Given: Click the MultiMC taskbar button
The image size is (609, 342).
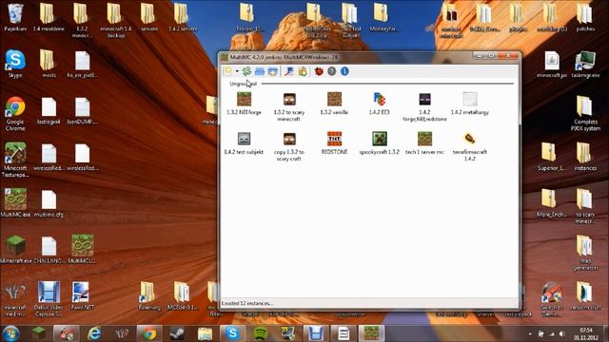Looking at the screenshot, I should [371, 333].
